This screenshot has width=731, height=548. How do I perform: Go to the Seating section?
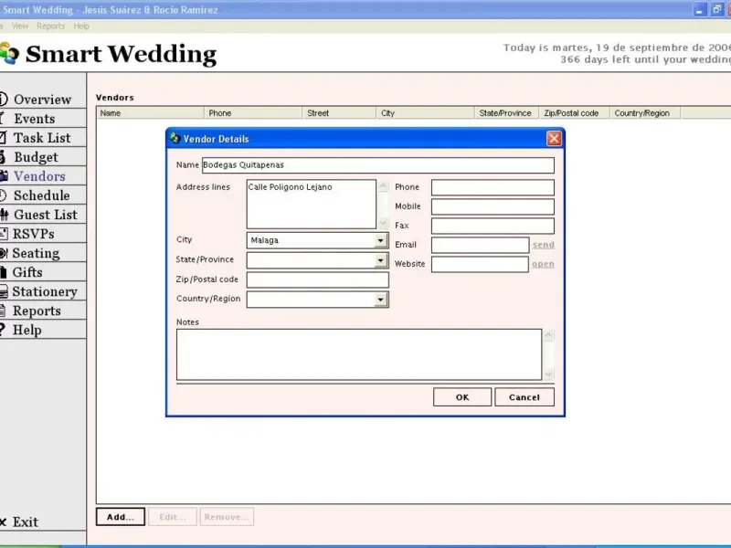36,253
